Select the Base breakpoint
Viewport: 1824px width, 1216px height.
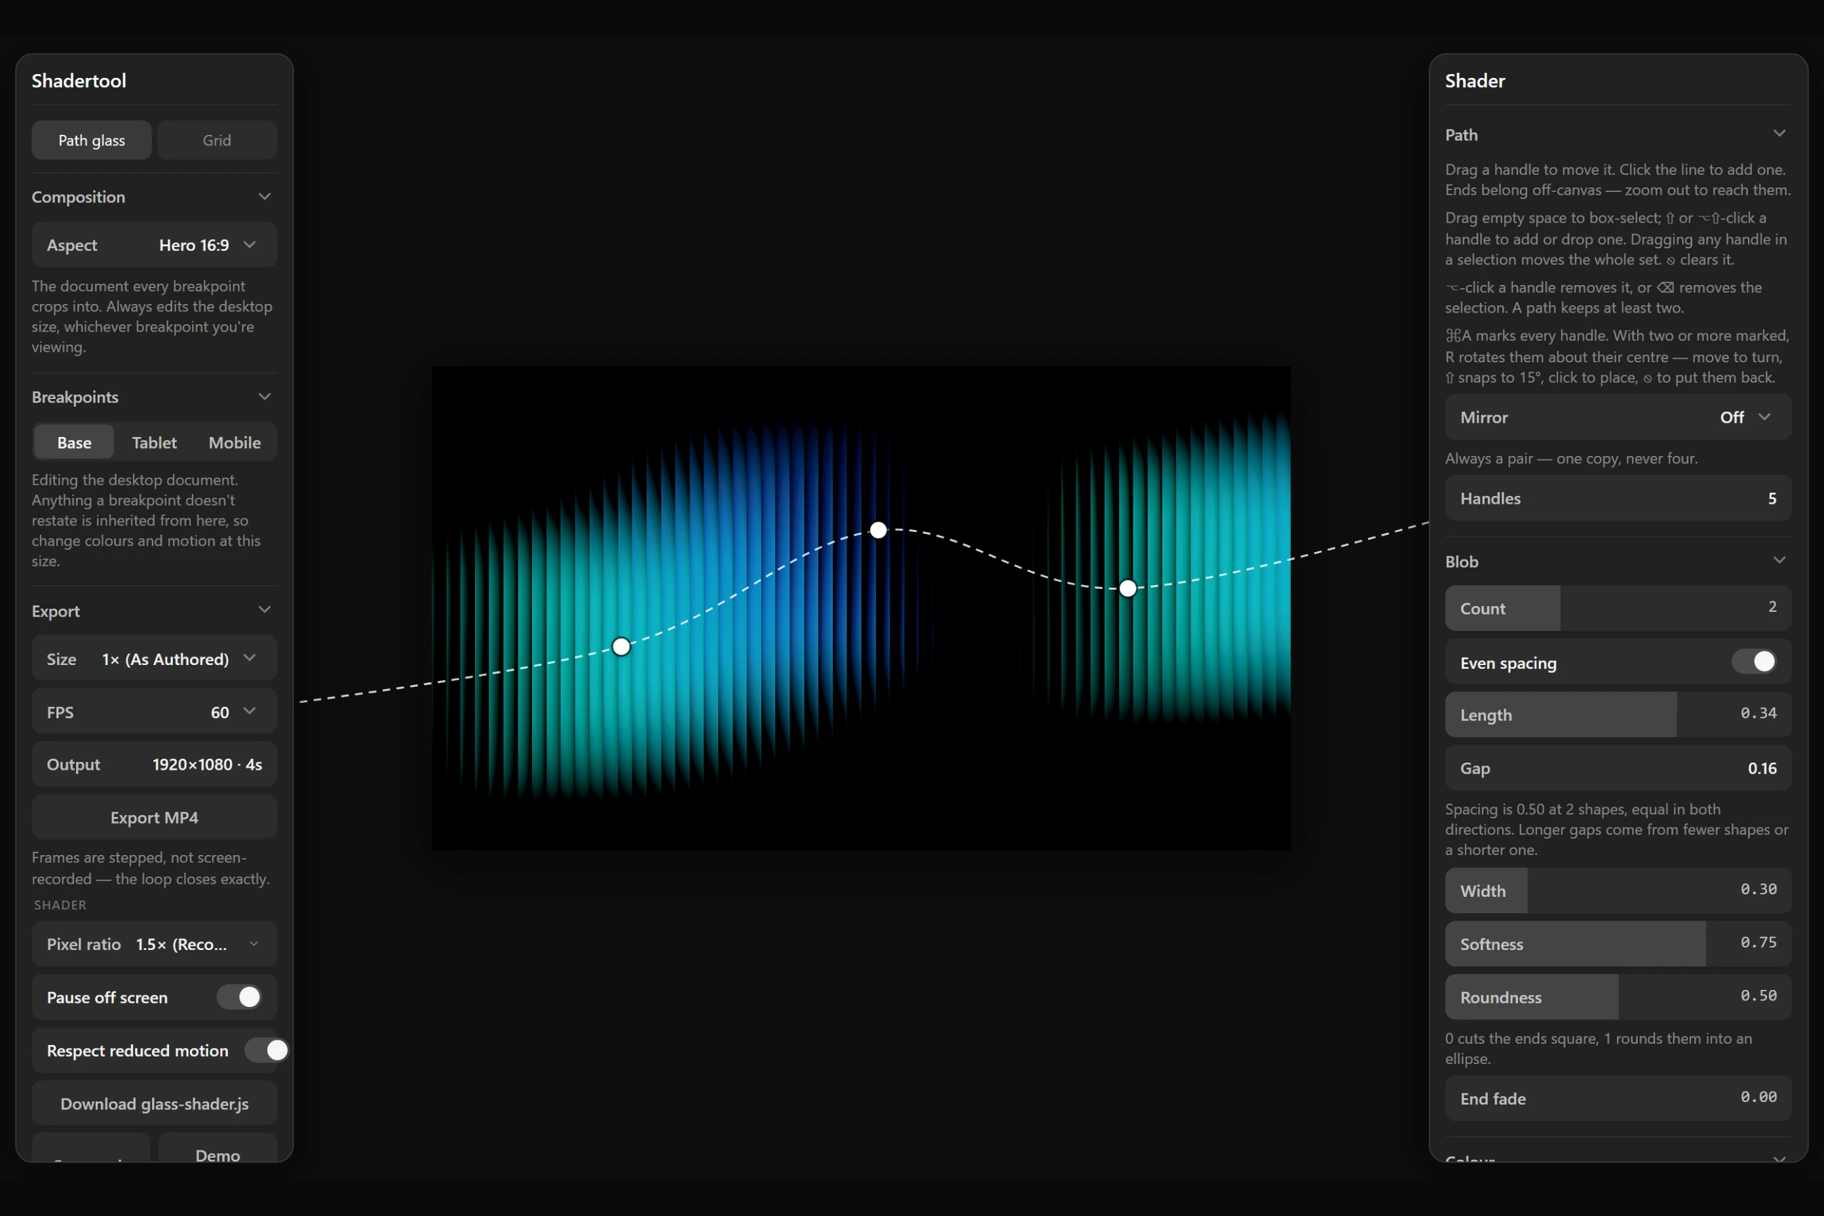(x=75, y=443)
